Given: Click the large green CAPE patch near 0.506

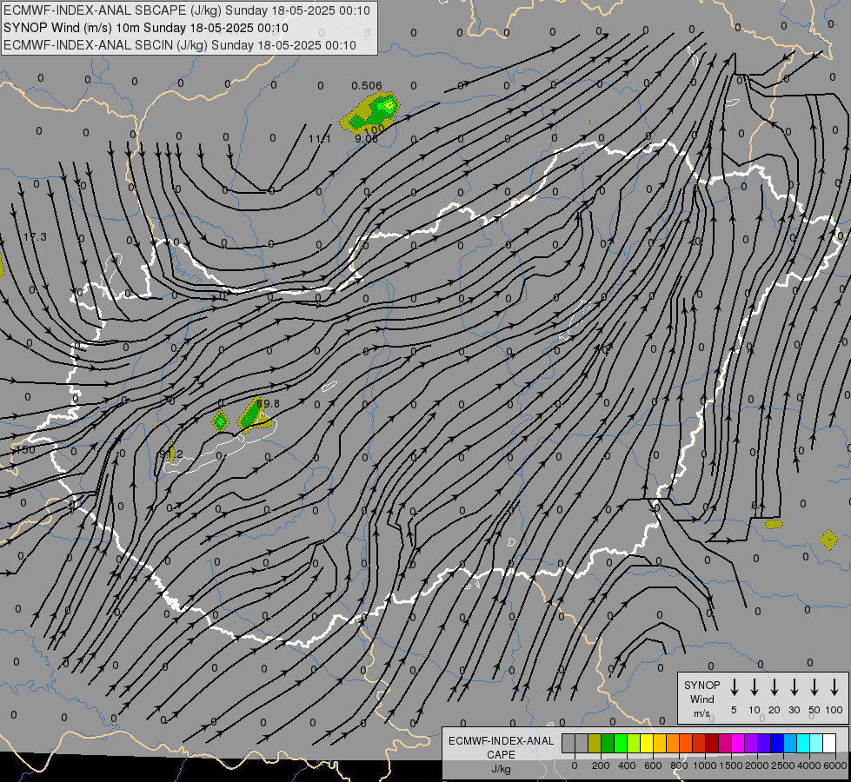Looking at the screenshot, I should [370, 113].
